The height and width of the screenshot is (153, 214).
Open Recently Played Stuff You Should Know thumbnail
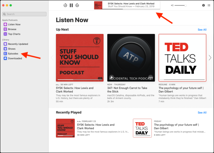click(65, 128)
